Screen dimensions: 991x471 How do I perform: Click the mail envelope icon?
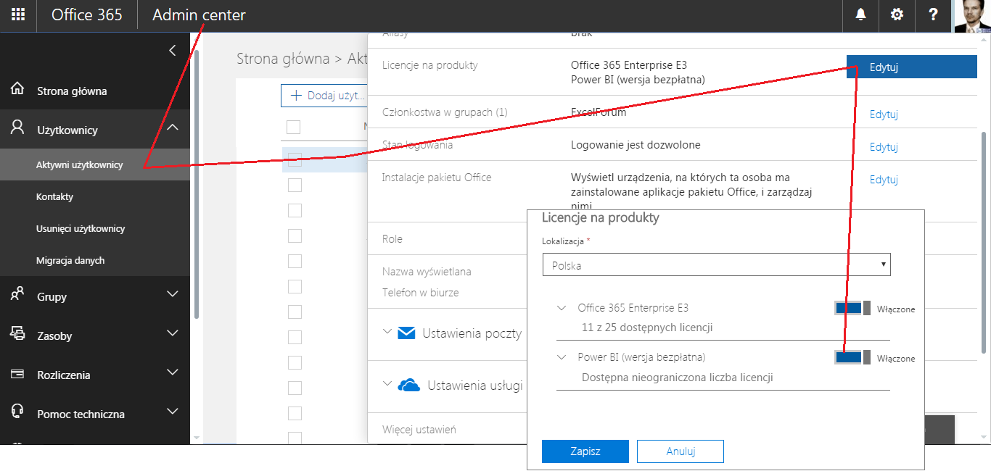coord(406,333)
